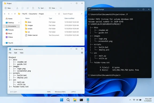
Task: Click the New button in File Explorer
Action: click(x=9, y=8)
